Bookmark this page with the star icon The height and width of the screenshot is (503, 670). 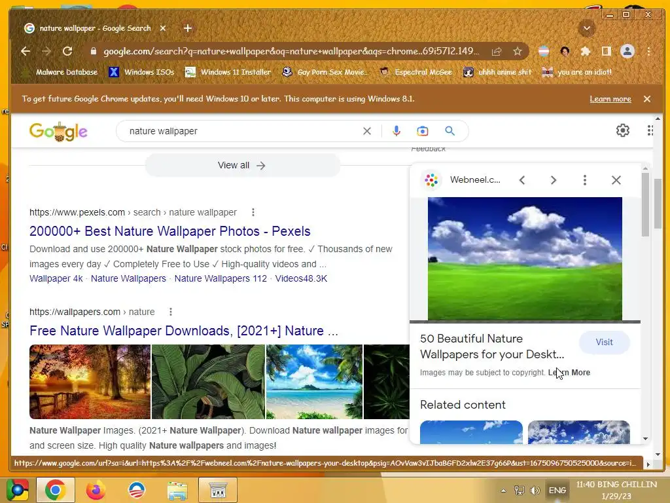(x=518, y=51)
